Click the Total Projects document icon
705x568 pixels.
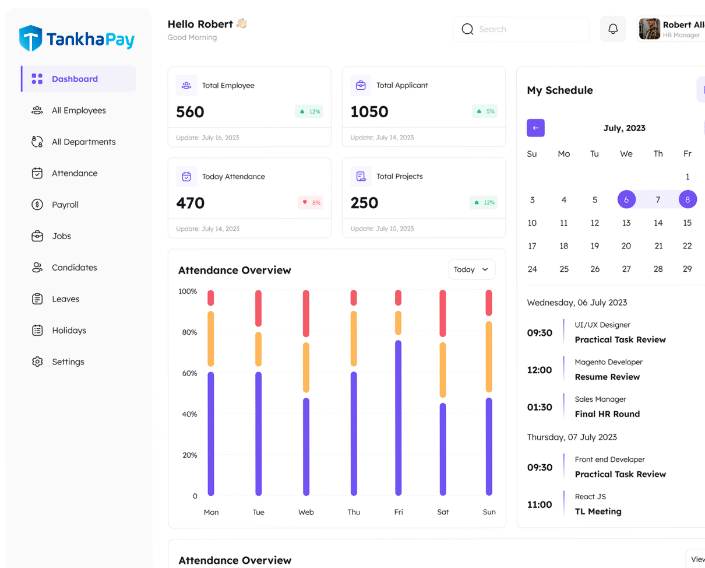tap(361, 176)
